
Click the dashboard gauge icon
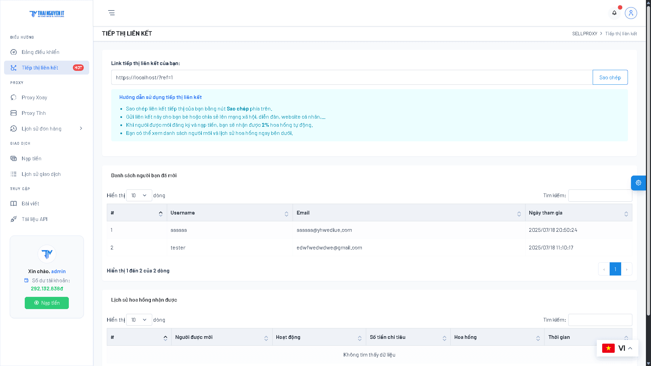click(14, 52)
